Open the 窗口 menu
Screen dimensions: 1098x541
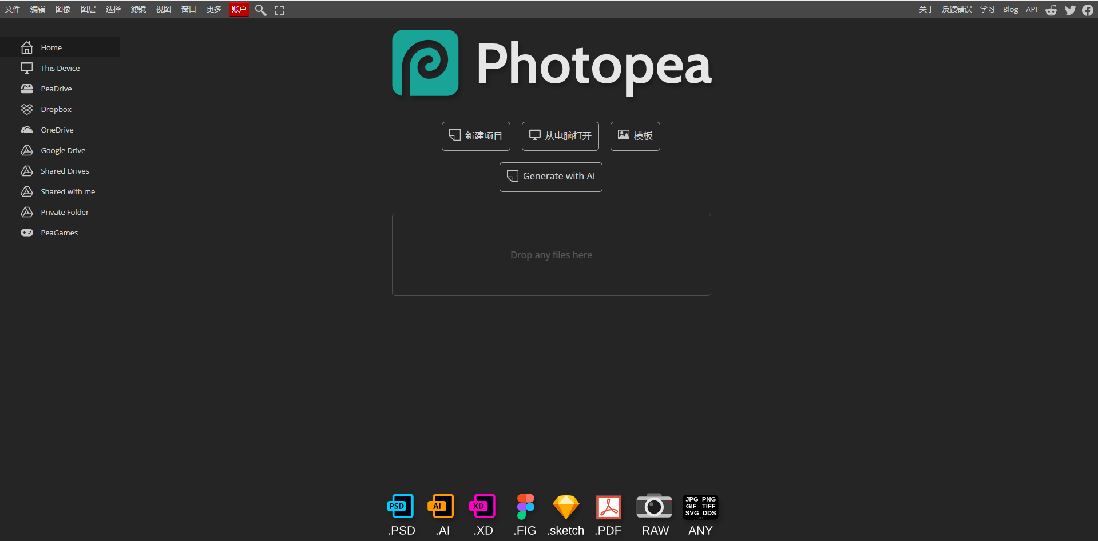pyautogui.click(x=189, y=9)
